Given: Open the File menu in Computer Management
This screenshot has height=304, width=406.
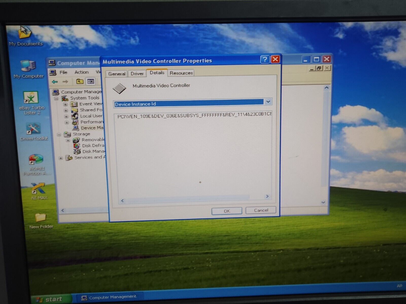Looking at the screenshot, I should (x=63, y=72).
